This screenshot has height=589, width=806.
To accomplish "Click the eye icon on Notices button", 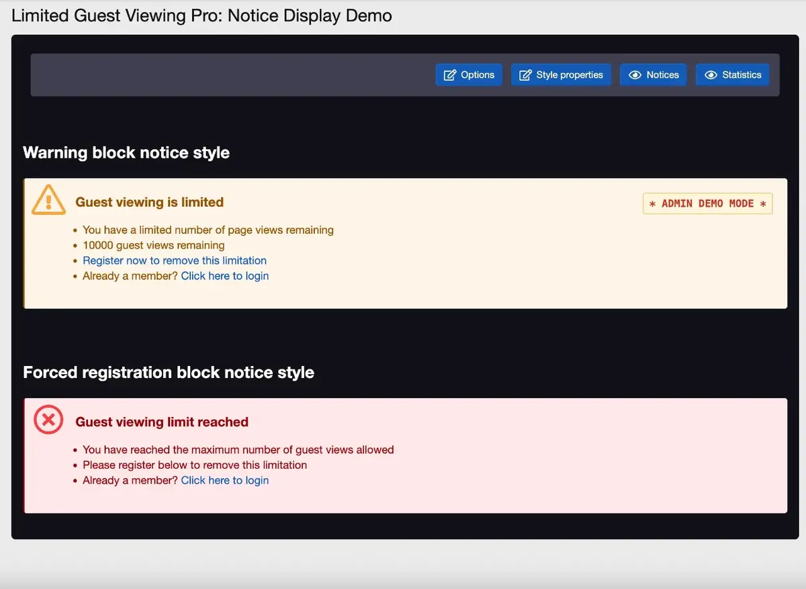I will [635, 75].
